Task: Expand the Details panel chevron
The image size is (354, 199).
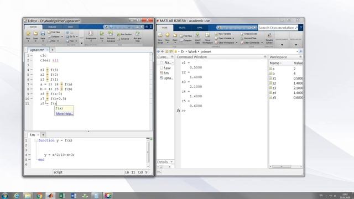Action: click(171, 162)
